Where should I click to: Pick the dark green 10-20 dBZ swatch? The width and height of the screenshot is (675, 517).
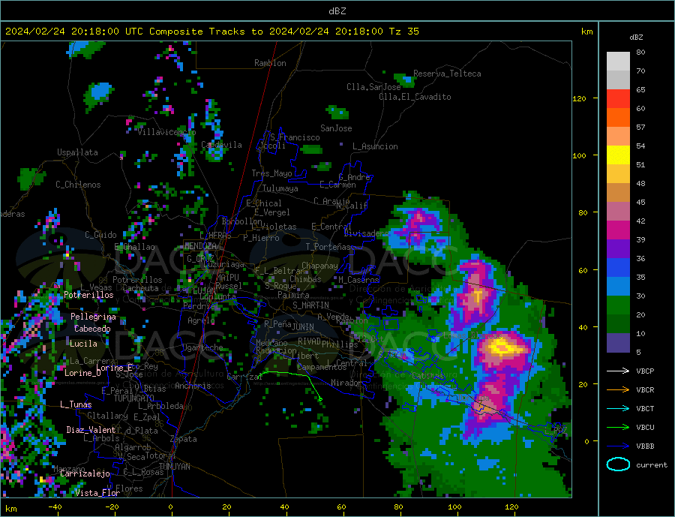point(618,324)
